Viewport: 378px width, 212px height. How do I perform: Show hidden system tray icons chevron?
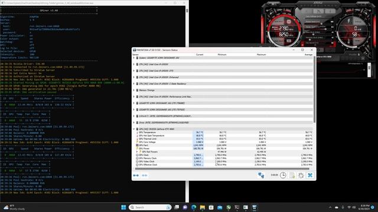tap(330, 207)
